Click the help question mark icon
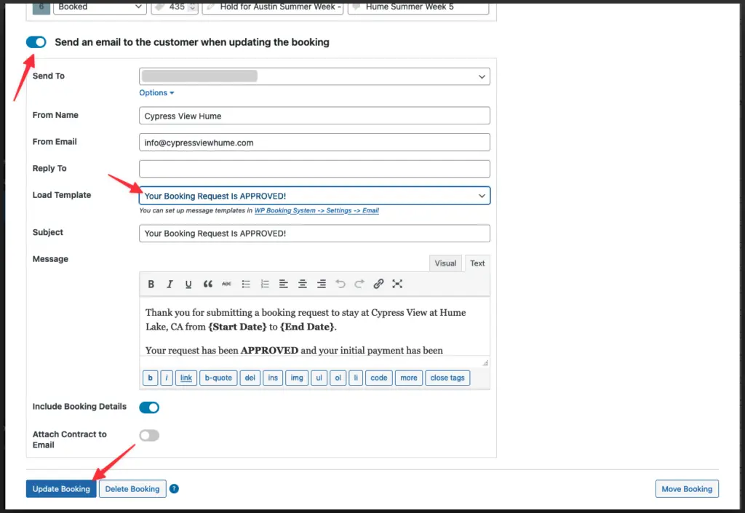 [174, 489]
